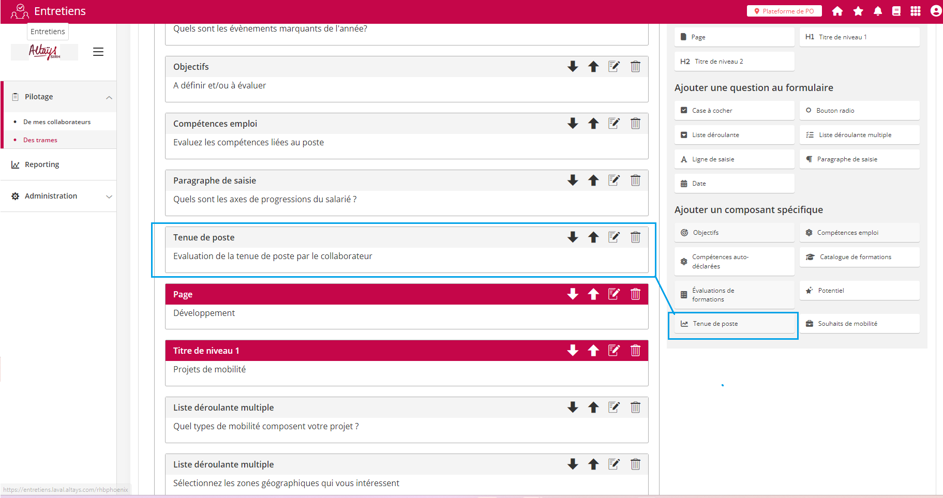Add a Bouton radio question
Viewport: 943px width, 498px height.
coord(859,111)
